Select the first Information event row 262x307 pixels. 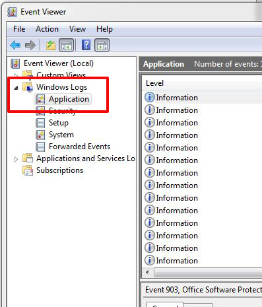pyautogui.click(x=203, y=98)
